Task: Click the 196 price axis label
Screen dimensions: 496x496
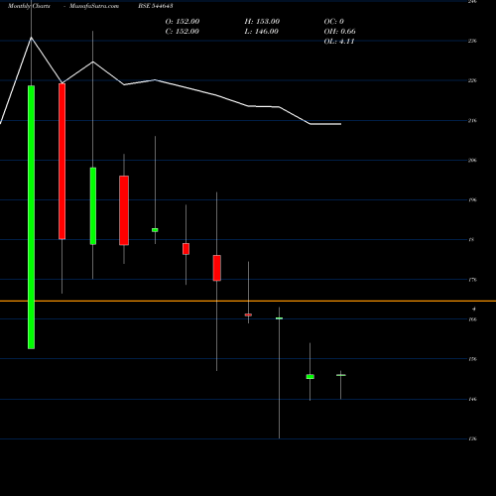Action: [472, 199]
